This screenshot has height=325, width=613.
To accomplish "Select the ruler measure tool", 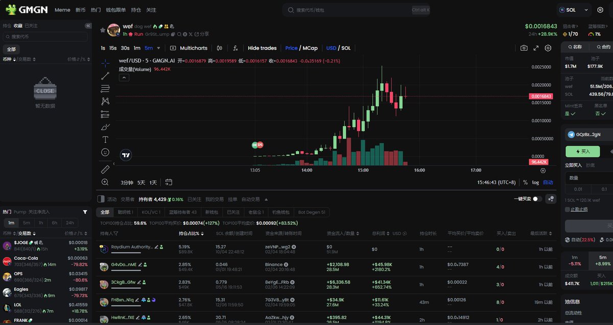I will click(x=105, y=169).
